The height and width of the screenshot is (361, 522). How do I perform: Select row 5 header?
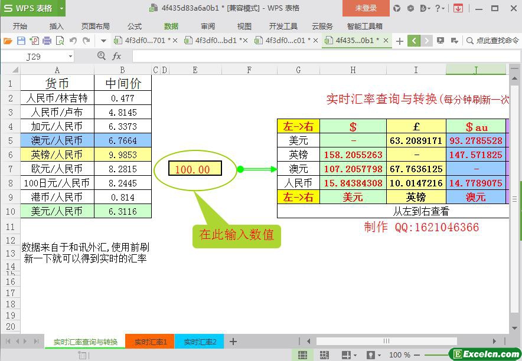pyautogui.click(x=10, y=140)
